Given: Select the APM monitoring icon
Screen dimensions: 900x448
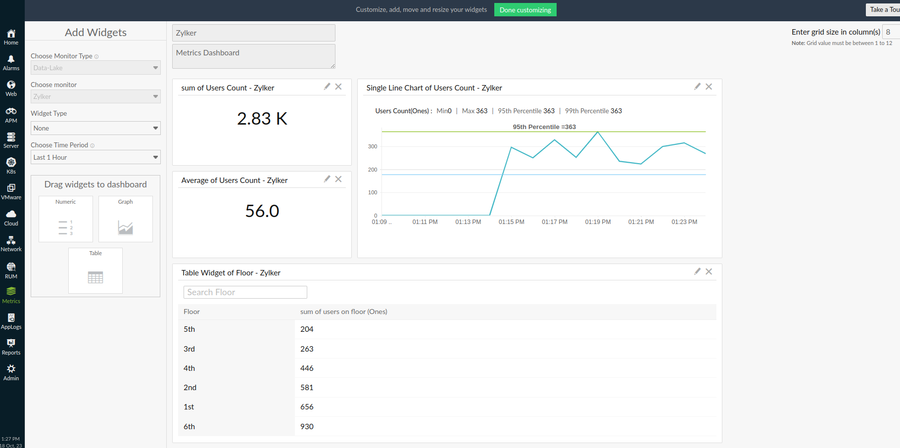Looking at the screenshot, I should pos(11,114).
